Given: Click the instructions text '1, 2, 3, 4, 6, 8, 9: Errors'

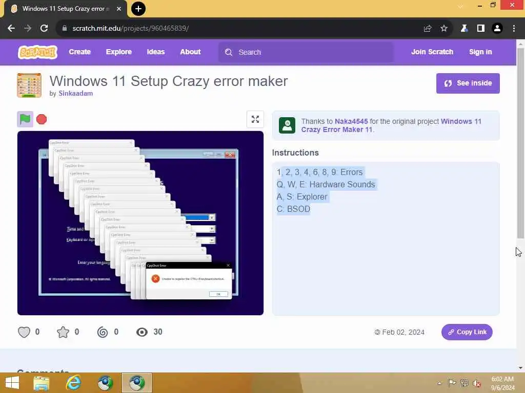Looking at the screenshot, I should (x=320, y=172).
